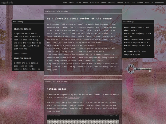Select the 11/09/26 microblog entry date

(22, 29)
